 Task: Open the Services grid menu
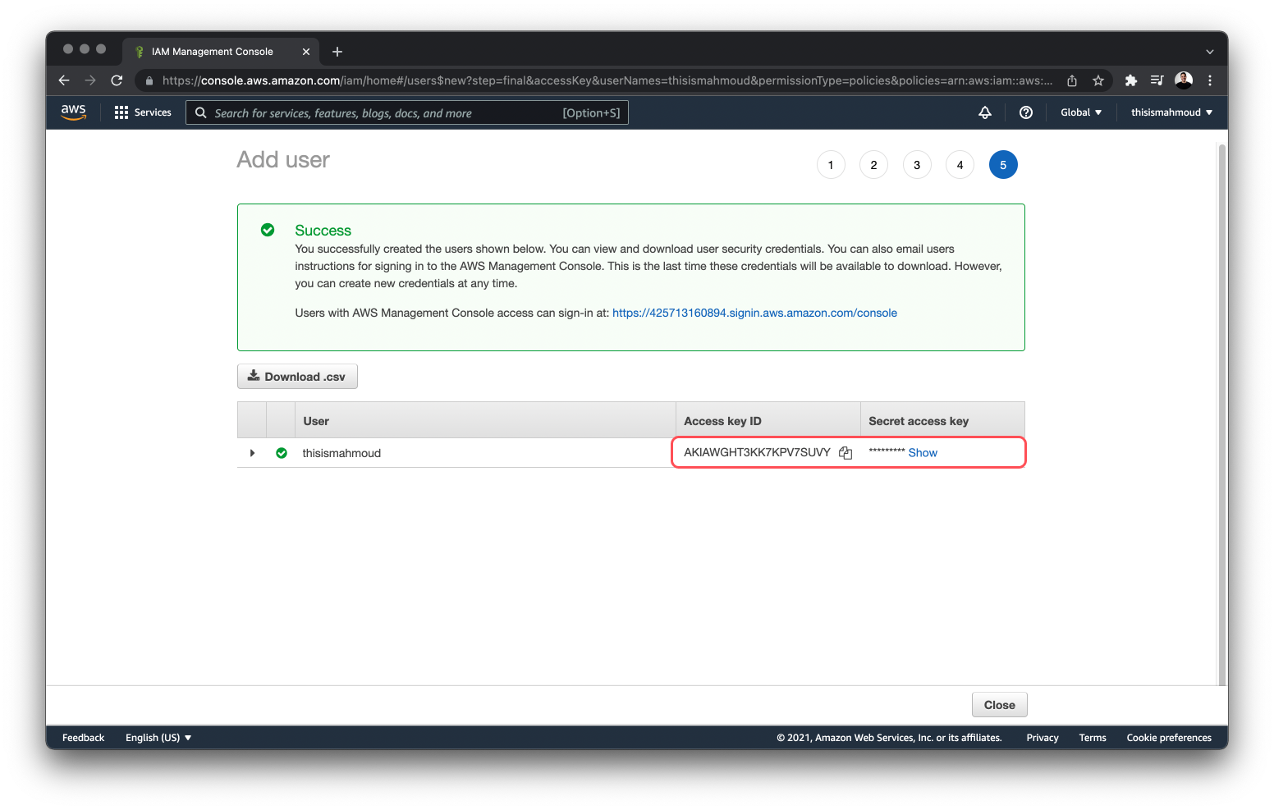point(143,112)
